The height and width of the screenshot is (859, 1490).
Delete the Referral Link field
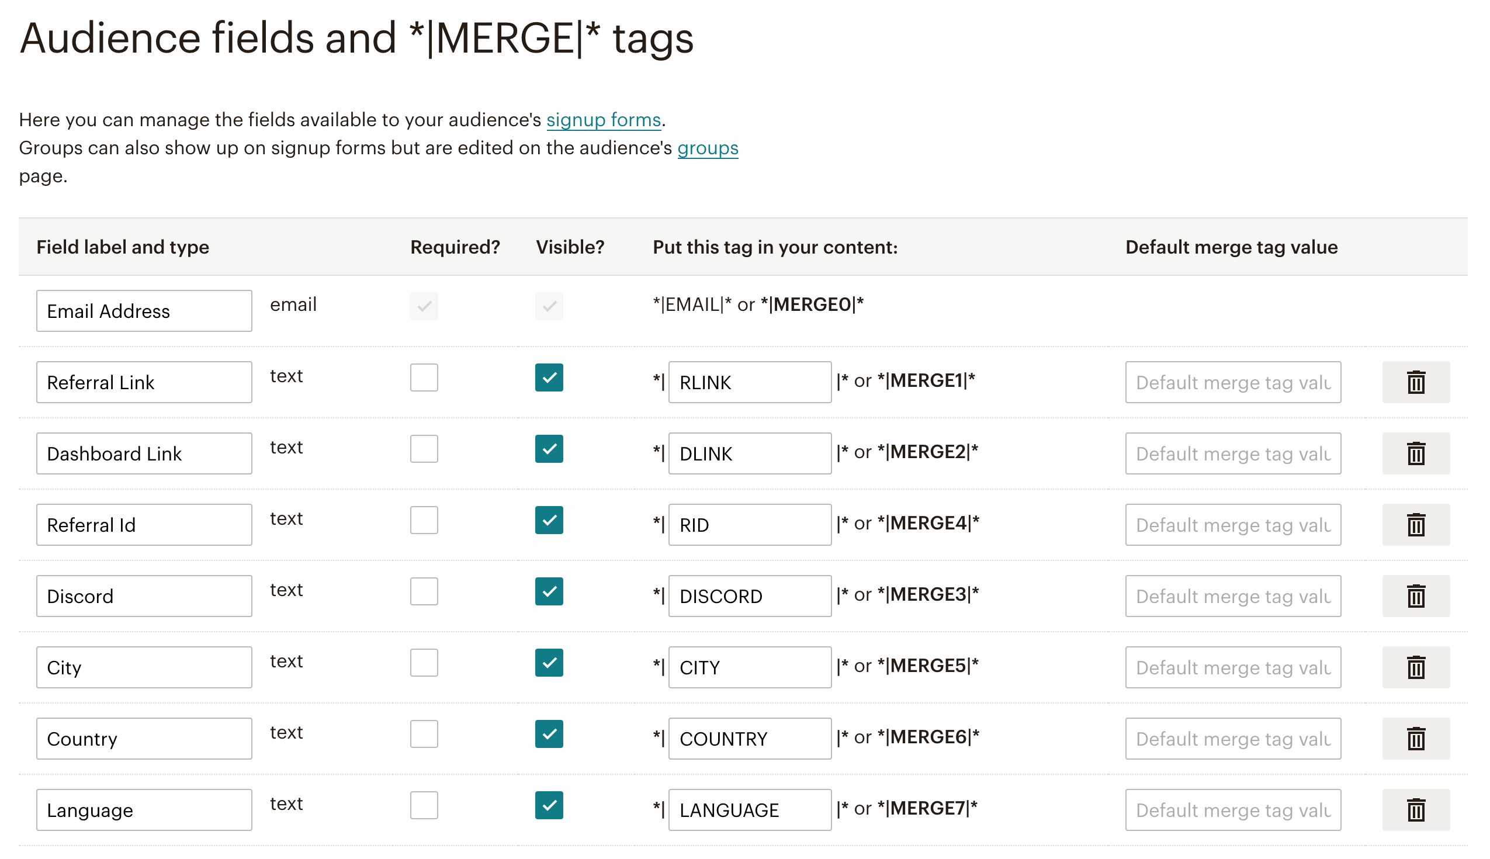pos(1416,382)
